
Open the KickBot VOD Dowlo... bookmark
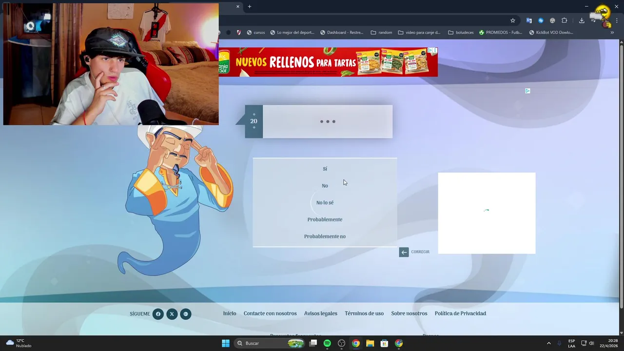click(551, 33)
